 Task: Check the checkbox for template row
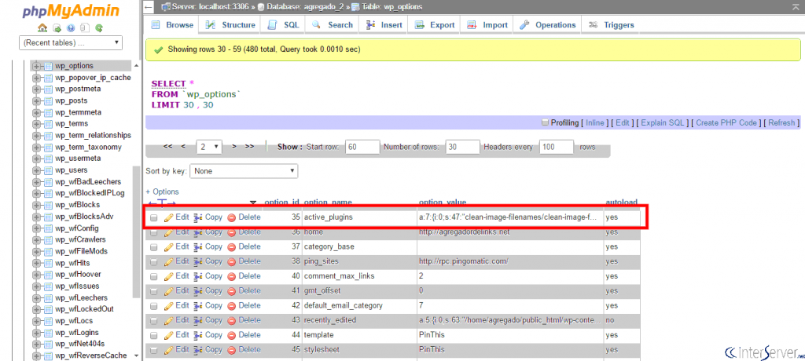154,335
